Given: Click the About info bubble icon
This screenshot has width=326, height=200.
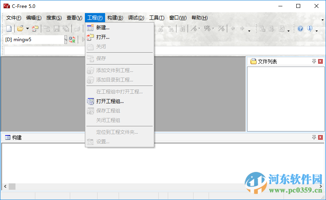Looking at the screenshot, I should (310, 29).
